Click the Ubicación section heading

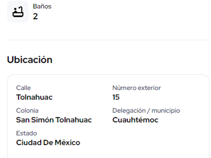[30, 60]
